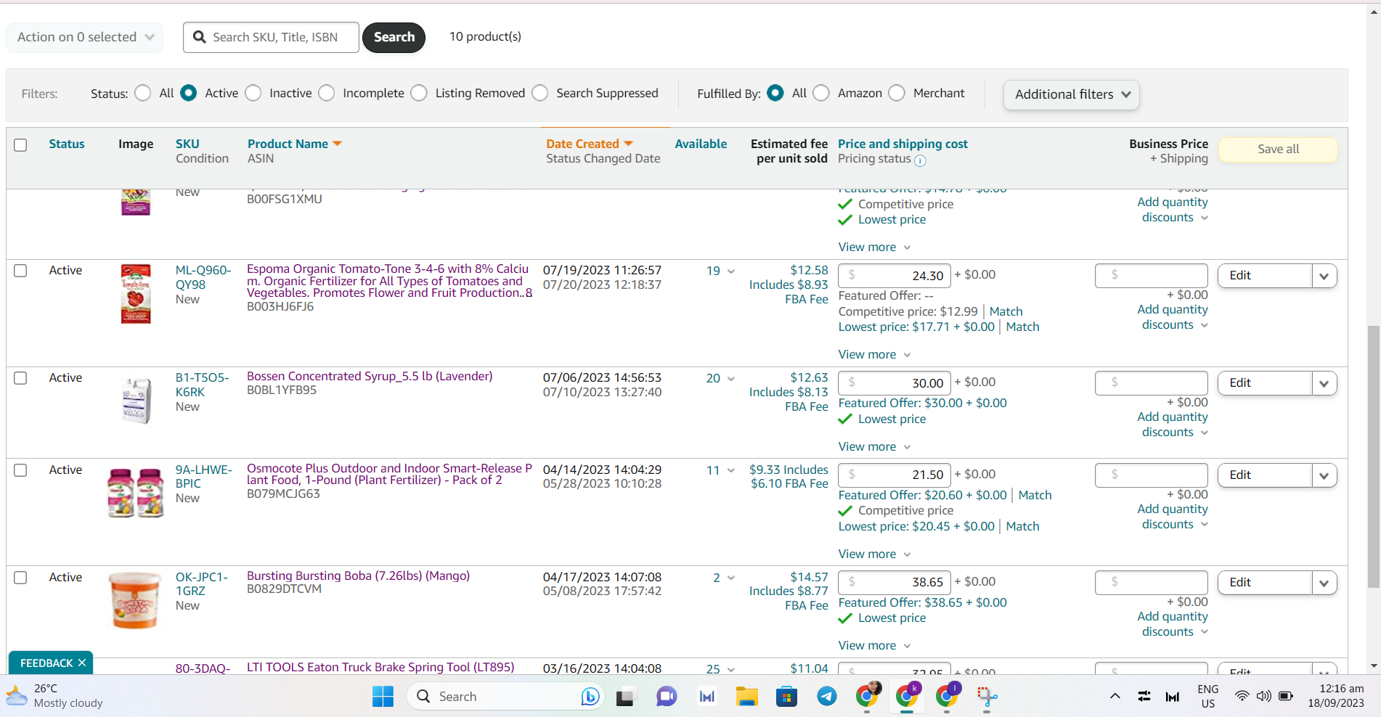Check the Bursting Boba row checkbox
The height and width of the screenshot is (717, 1381).
(20, 578)
